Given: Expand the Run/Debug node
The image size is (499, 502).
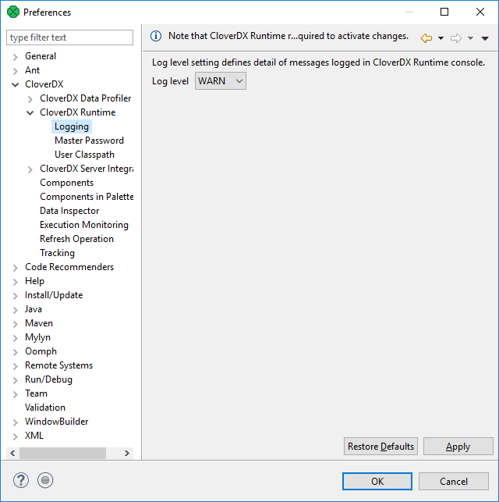Looking at the screenshot, I should pos(16,380).
